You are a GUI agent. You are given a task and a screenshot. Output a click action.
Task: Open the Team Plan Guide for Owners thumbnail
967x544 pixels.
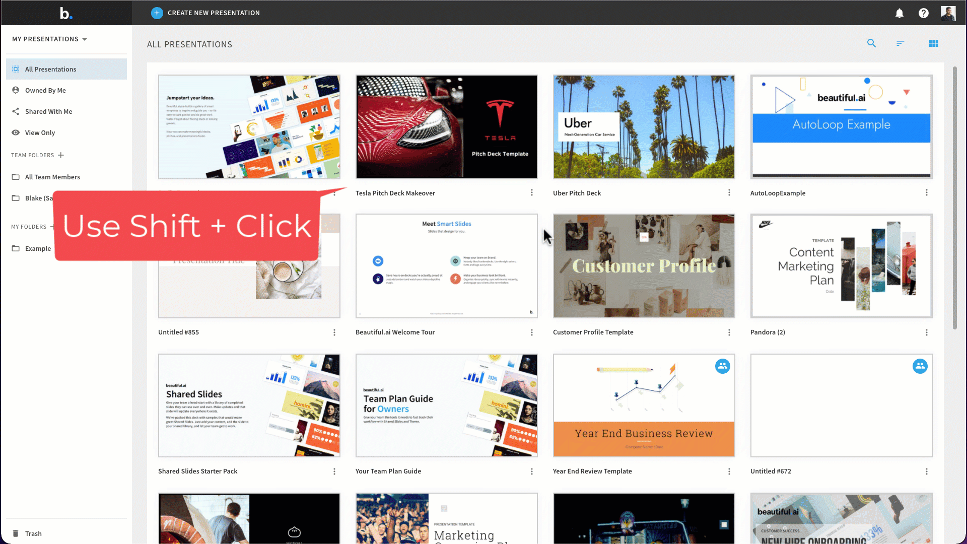tap(447, 405)
